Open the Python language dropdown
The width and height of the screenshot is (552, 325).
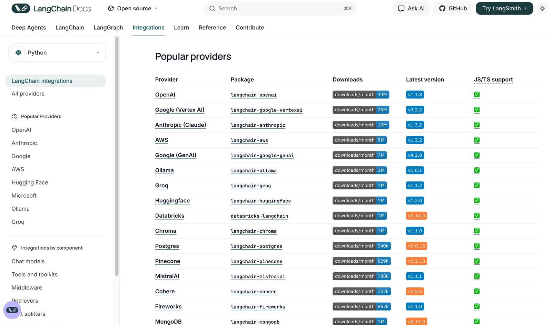[x=57, y=53]
